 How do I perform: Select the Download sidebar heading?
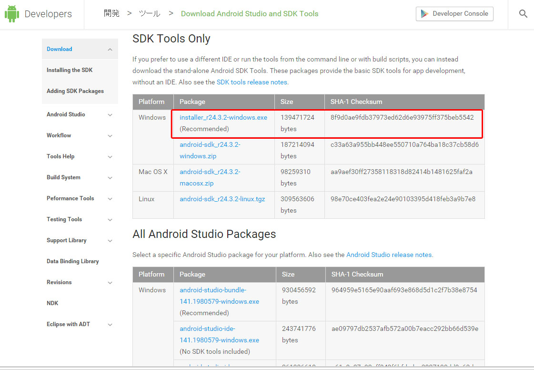coord(59,49)
